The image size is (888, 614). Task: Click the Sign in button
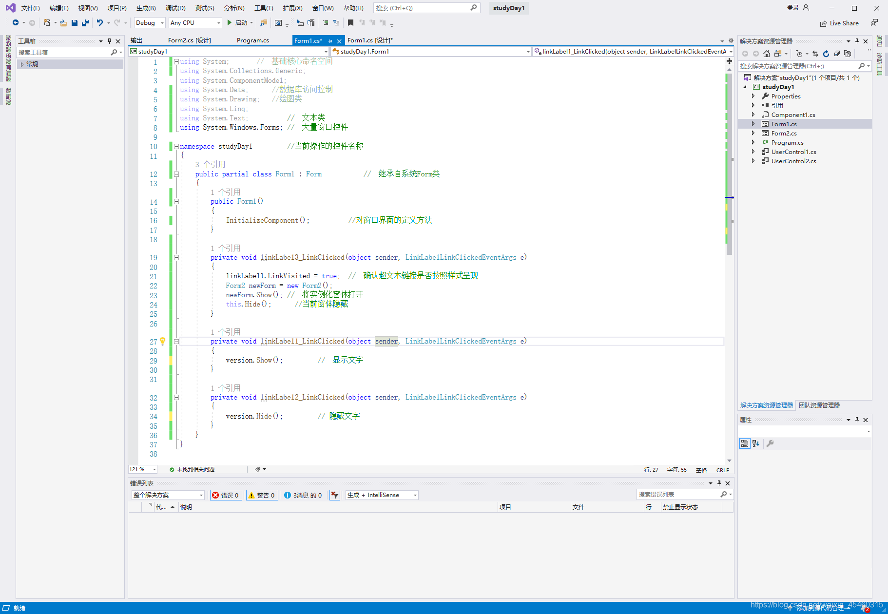coord(798,8)
